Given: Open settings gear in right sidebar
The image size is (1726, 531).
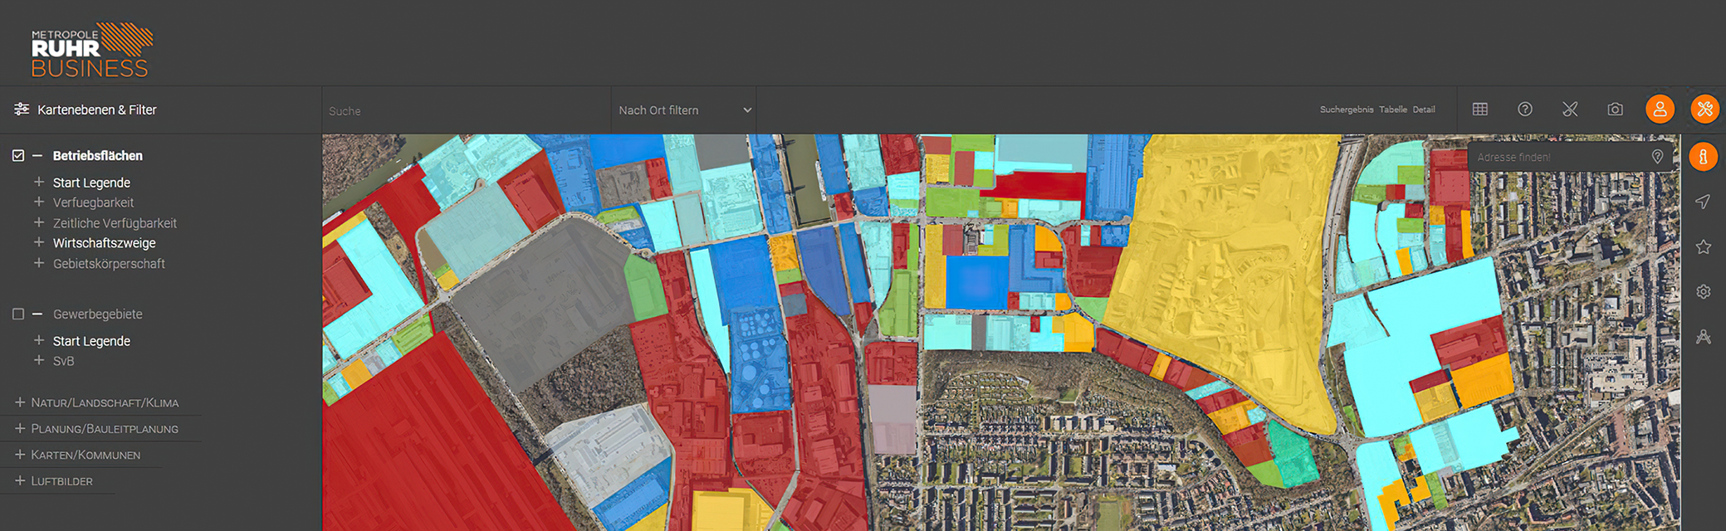Looking at the screenshot, I should pos(1703,292).
